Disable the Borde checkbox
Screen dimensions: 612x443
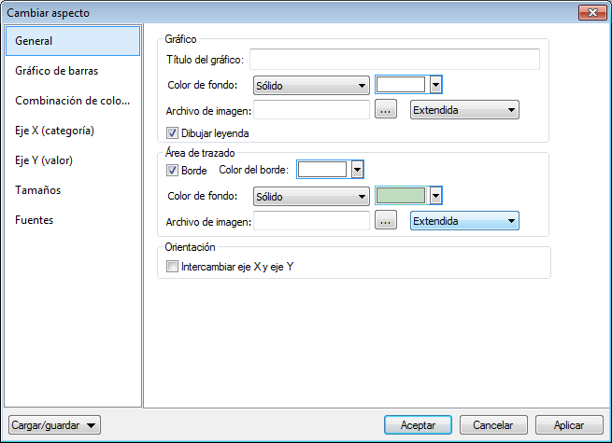[x=172, y=171]
